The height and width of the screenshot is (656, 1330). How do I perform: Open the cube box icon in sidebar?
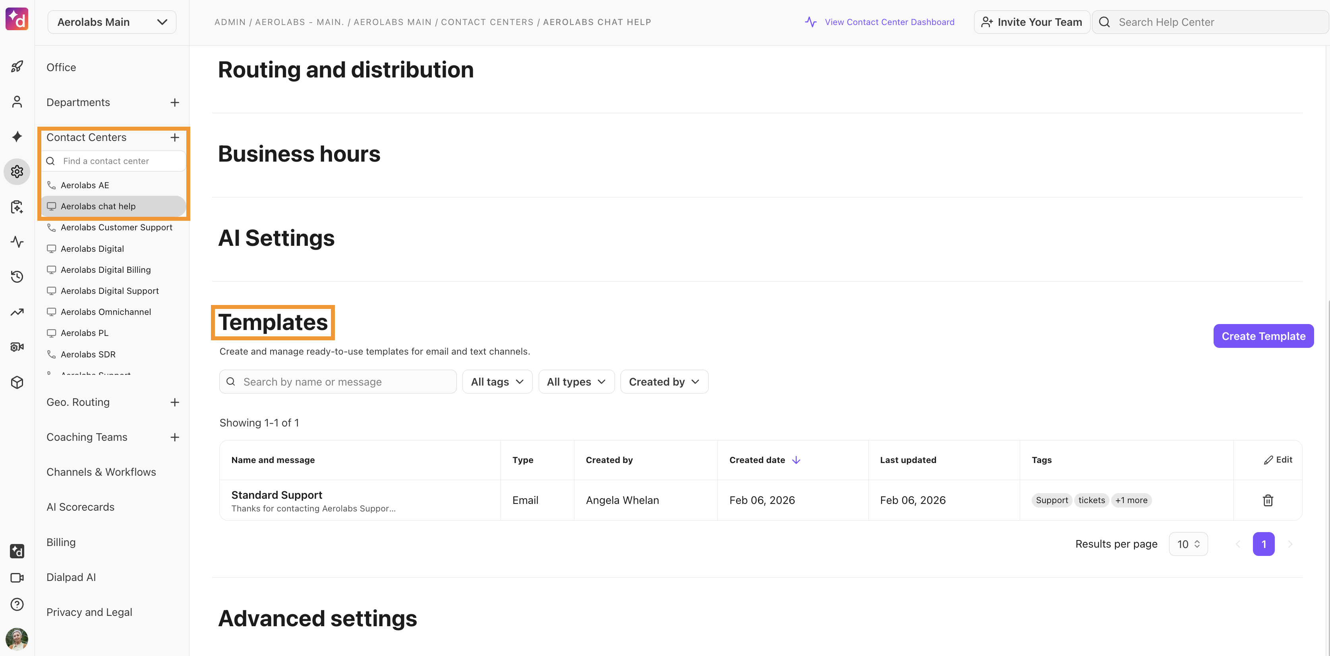click(17, 382)
